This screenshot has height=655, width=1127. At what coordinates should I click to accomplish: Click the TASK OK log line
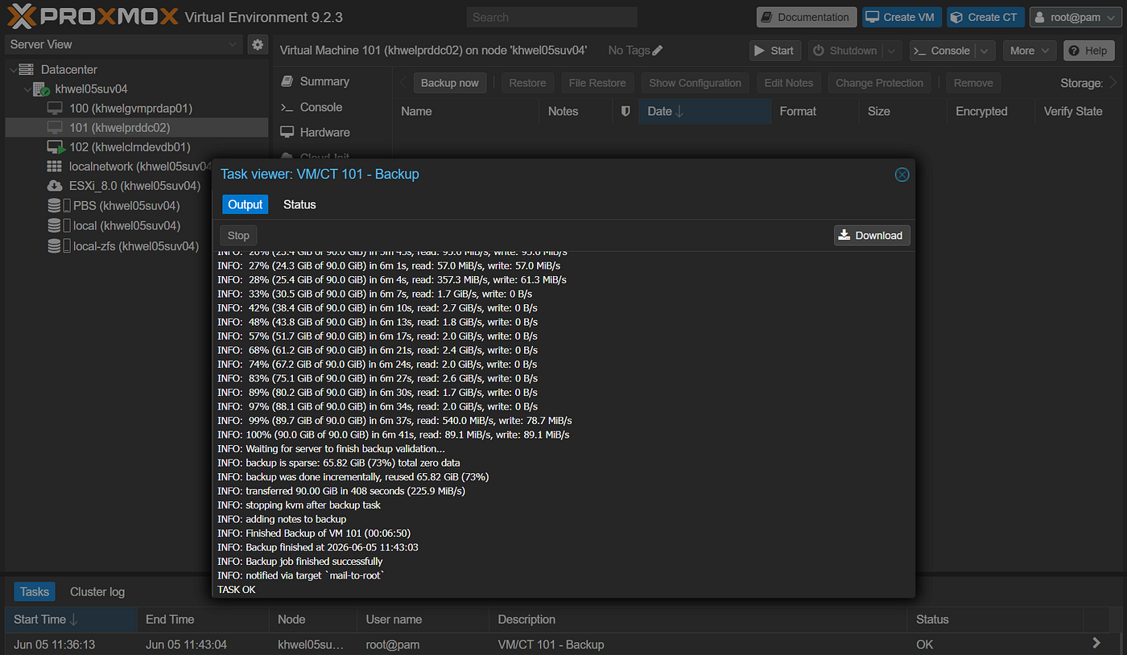(x=237, y=590)
